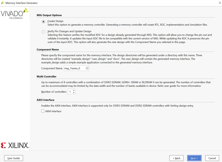
Task: Click the Vivado HLx Editions logo
Action: pos(14,14)
